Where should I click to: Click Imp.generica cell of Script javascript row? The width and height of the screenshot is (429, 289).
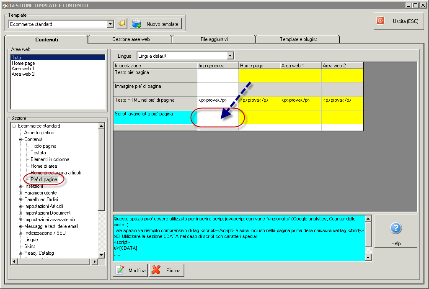[218, 117]
